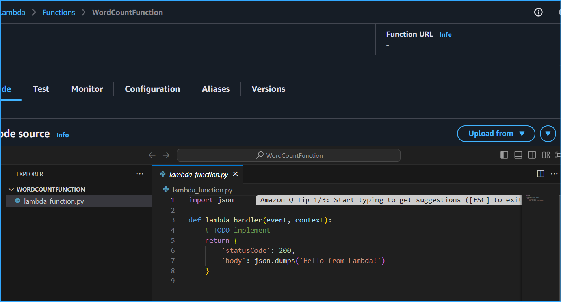This screenshot has height=302, width=561.
Task: Click the go forward navigation arrow
Action: point(166,155)
